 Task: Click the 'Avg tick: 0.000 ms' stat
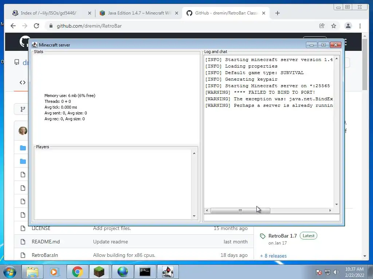61,107
